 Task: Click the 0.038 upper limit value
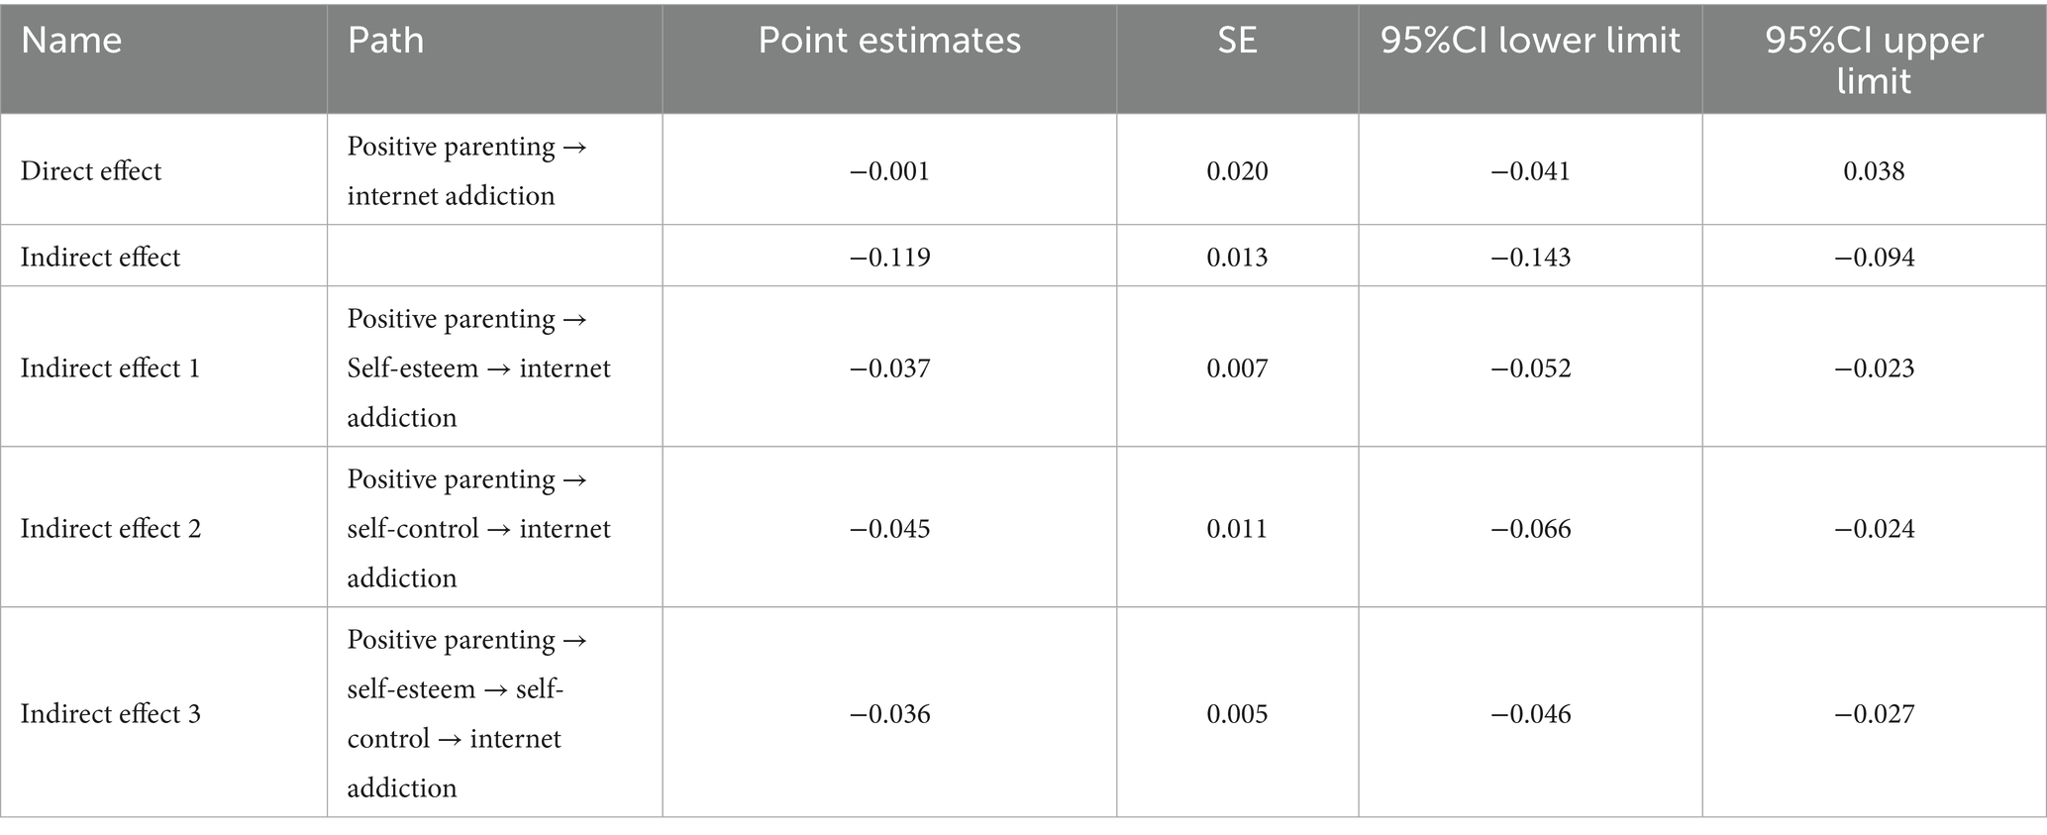click(x=1874, y=171)
